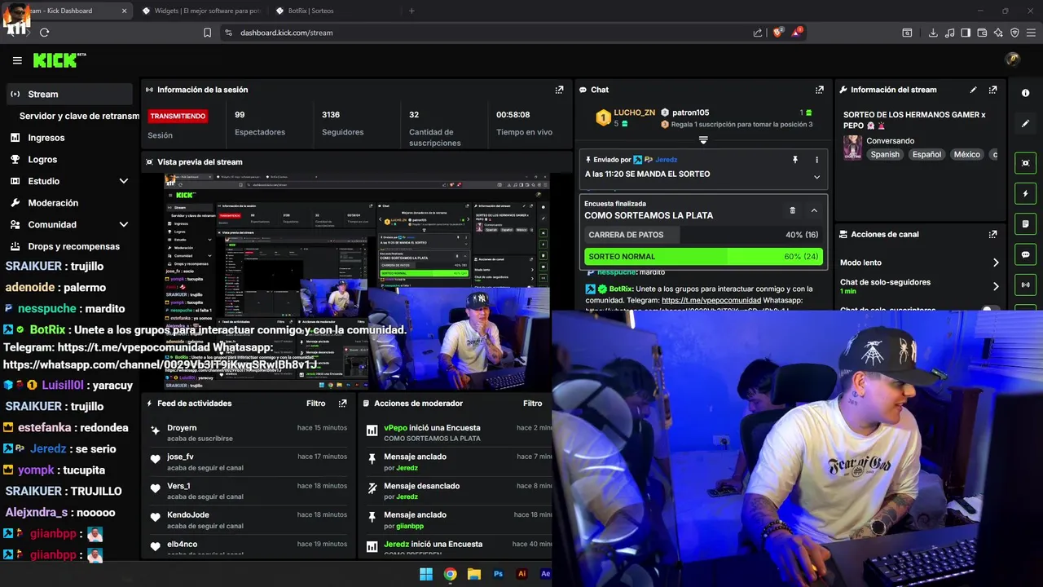Click the SORTEO NORMAL poll result bar
The image size is (1043, 587).
pyautogui.click(x=703, y=256)
